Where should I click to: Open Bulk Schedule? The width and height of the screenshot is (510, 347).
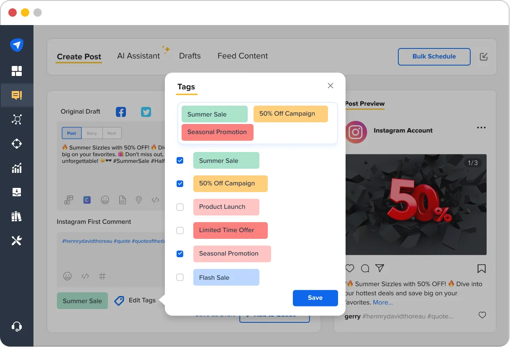434,56
